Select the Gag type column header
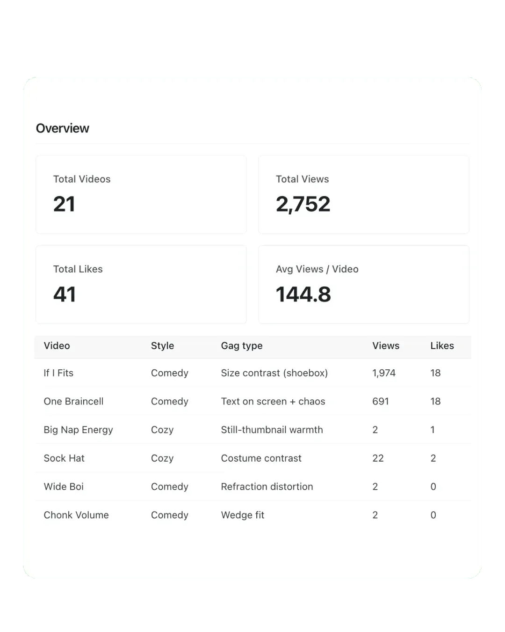505x632 pixels. coord(242,346)
